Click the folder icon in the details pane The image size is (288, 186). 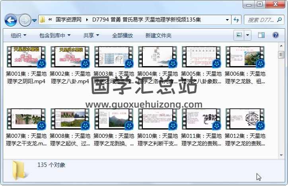click(19, 170)
